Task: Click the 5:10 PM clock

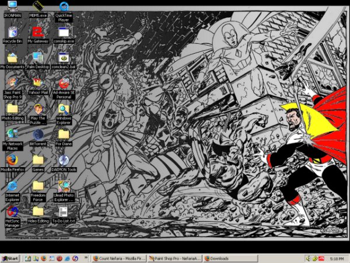Action: pos(337,259)
